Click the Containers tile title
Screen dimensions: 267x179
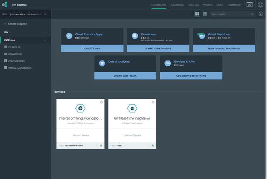pos(148,34)
